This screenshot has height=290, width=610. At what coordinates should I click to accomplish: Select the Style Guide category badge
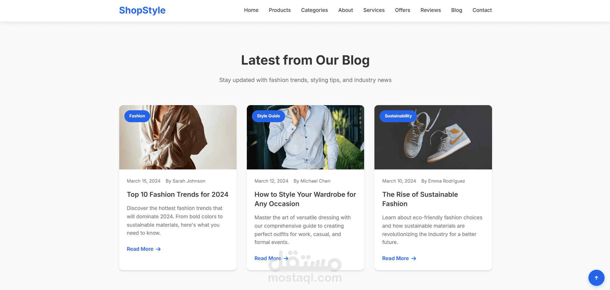pos(268,116)
